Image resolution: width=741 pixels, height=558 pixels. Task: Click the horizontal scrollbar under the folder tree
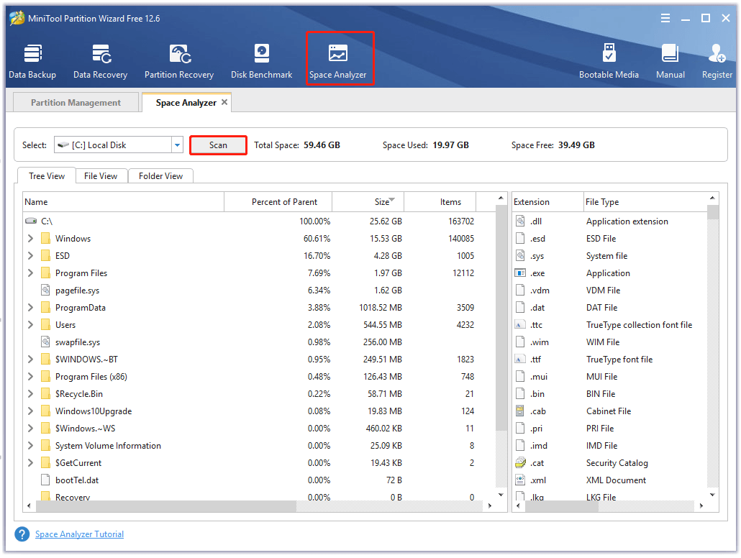click(x=165, y=506)
